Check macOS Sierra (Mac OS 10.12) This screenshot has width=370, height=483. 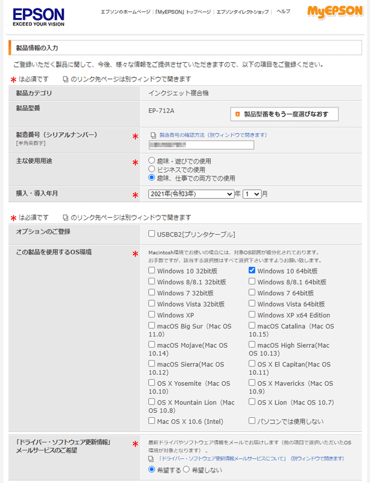coord(152,364)
